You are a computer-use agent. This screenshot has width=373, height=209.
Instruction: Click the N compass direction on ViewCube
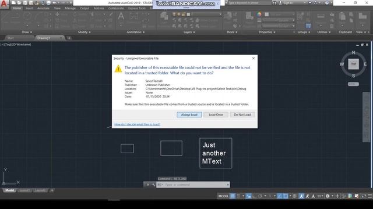coord(353,53)
